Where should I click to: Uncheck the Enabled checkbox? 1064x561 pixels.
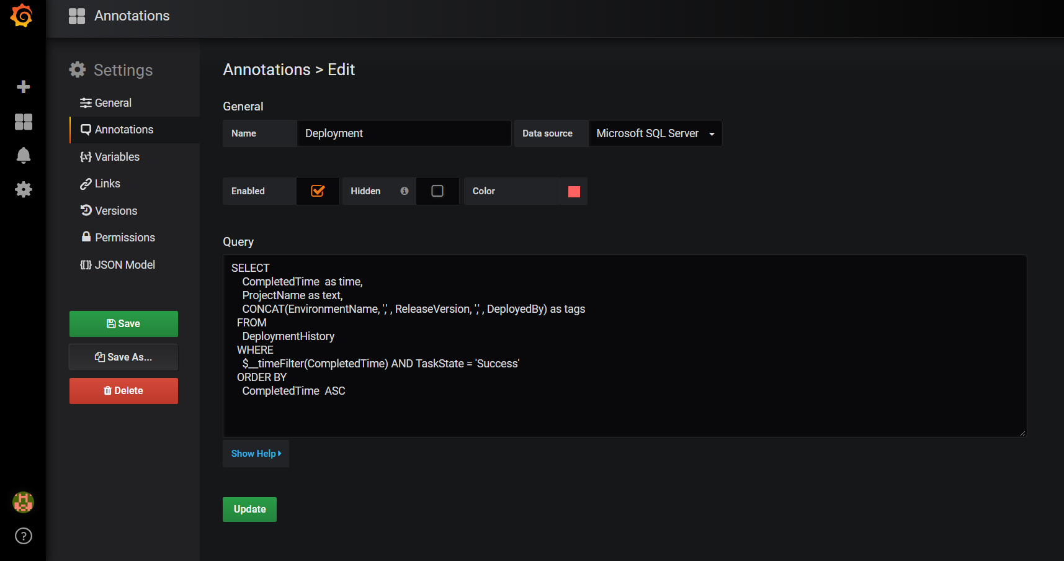(x=318, y=191)
